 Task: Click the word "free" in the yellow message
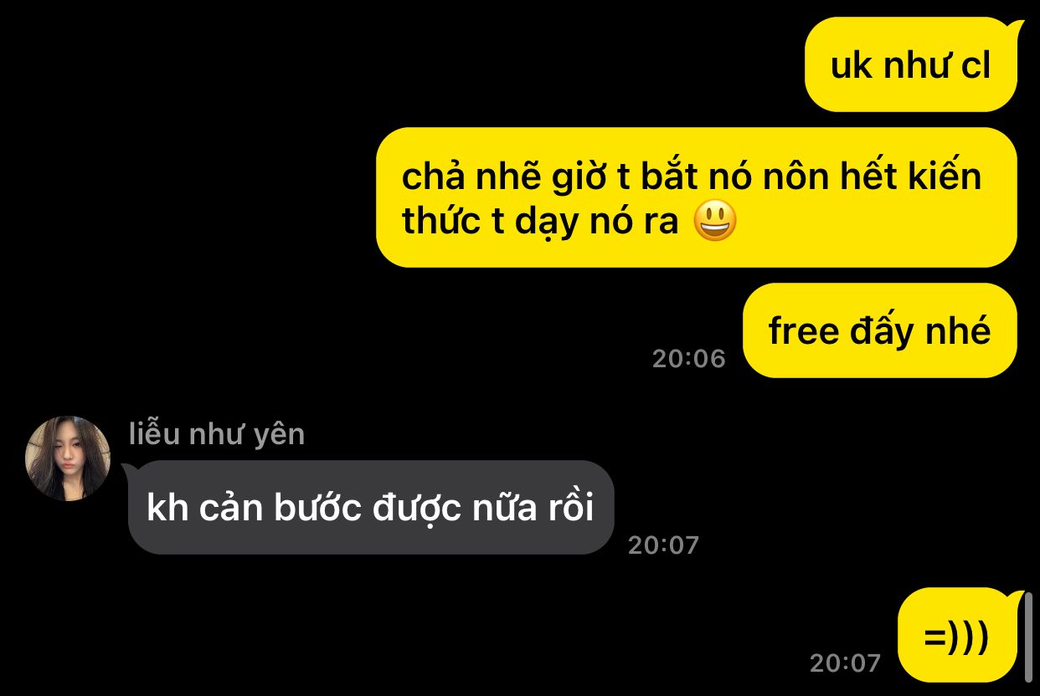804,331
